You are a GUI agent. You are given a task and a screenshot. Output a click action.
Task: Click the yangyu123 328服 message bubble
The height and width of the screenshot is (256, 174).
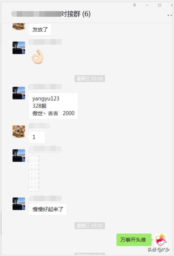click(53, 106)
